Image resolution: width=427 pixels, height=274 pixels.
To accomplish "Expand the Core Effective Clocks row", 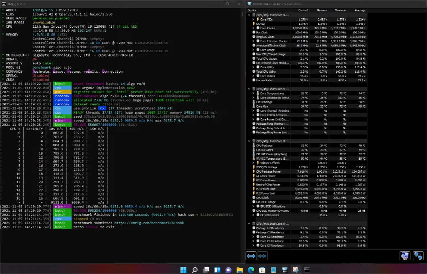I will 253,41.
